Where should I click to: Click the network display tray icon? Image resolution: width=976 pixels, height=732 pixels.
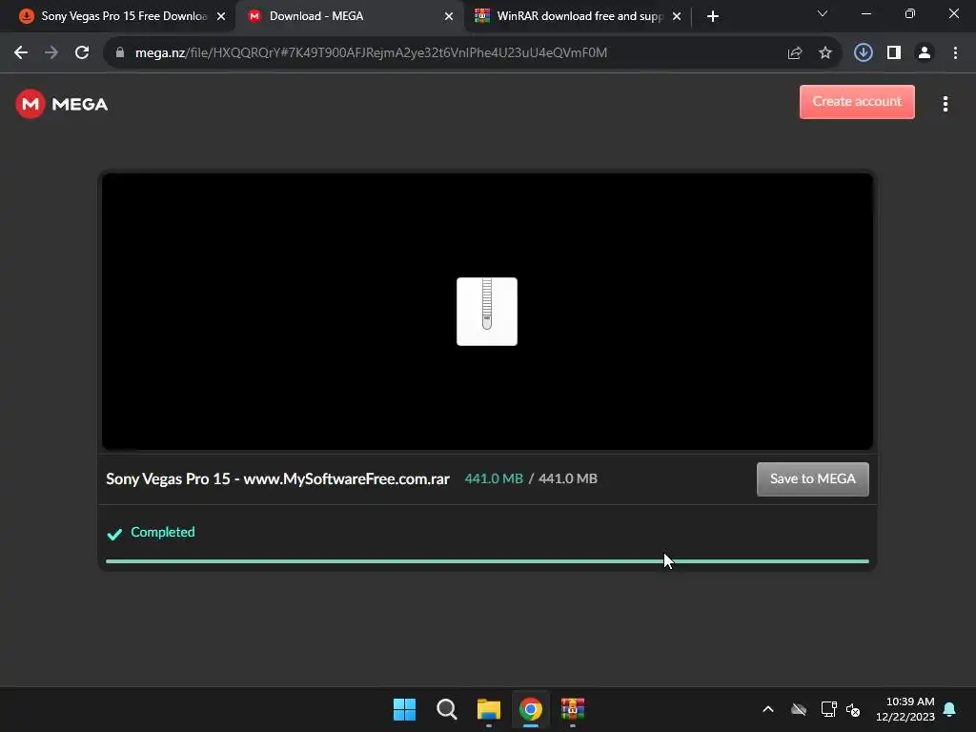tap(828, 709)
